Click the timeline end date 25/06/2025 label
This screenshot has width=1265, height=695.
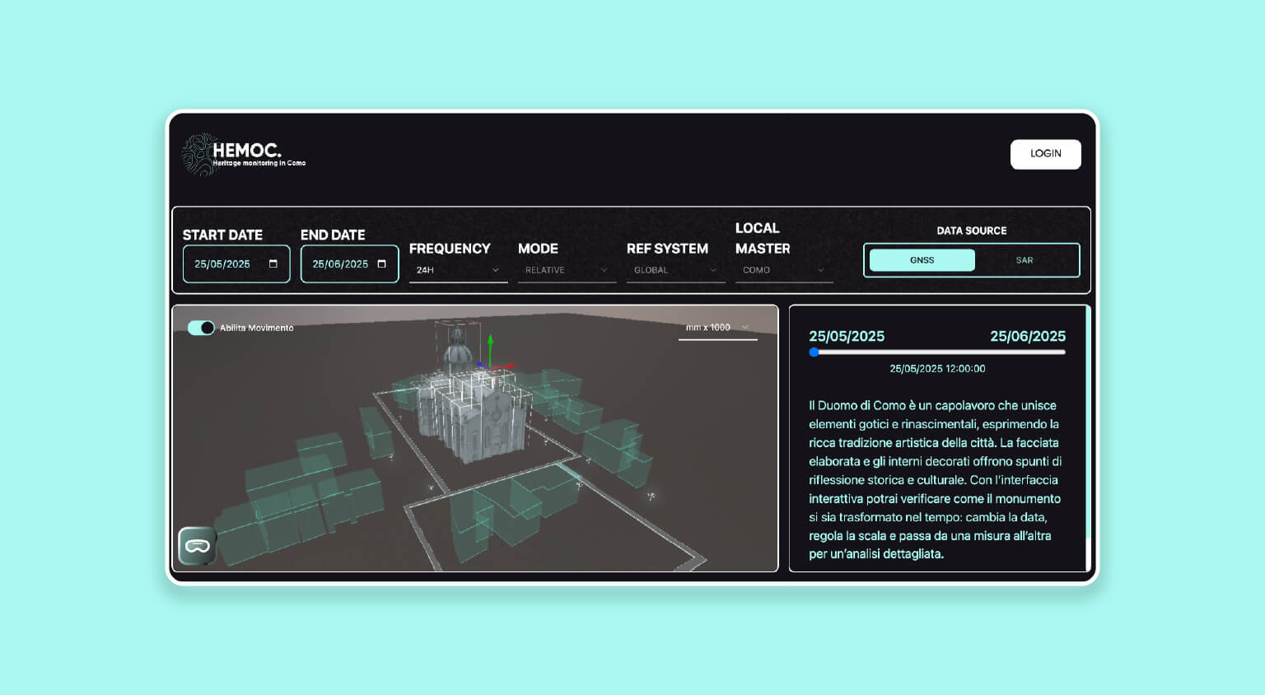[x=1028, y=336]
